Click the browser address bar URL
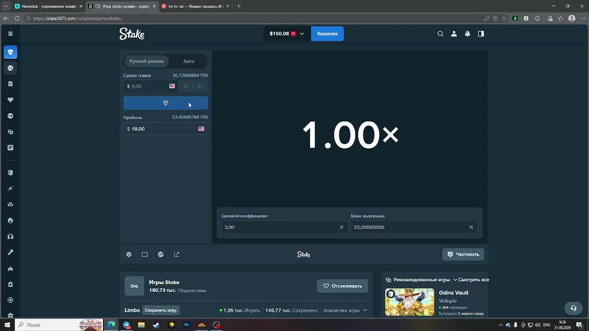This screenshot has width=589, height=331. [x=77, y=18]
